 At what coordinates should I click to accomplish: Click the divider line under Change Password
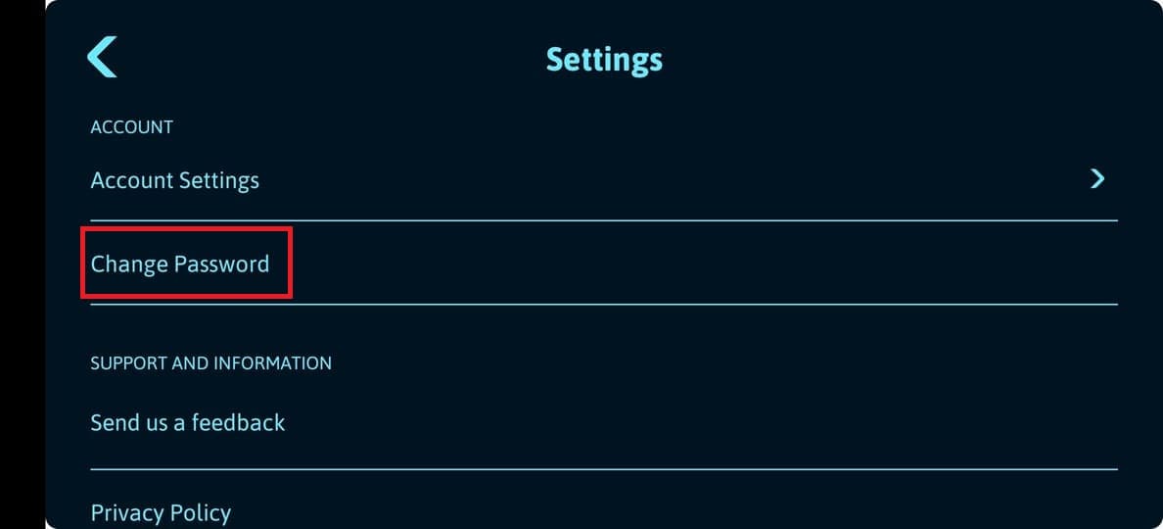(604, 305)
